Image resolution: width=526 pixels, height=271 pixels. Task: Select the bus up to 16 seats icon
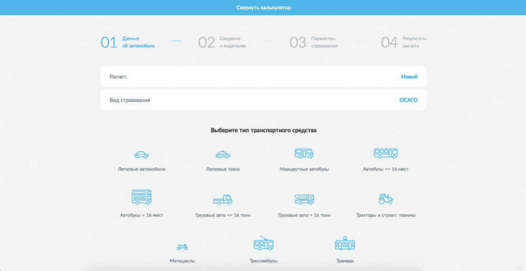(385, 153)
